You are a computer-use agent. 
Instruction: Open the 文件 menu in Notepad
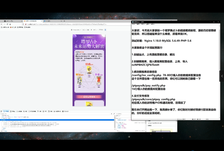point(133,24)
